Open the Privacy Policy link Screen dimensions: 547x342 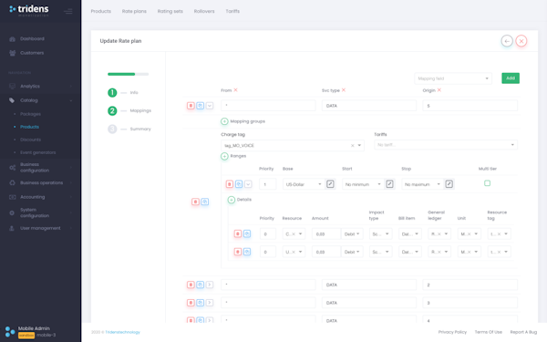coord(452,332)
